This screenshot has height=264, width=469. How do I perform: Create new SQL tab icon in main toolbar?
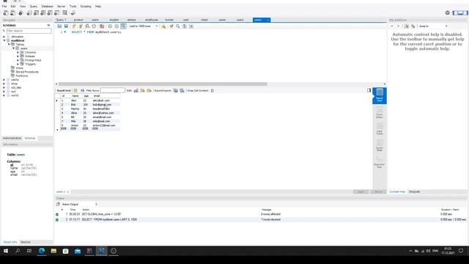click(6, 13)
